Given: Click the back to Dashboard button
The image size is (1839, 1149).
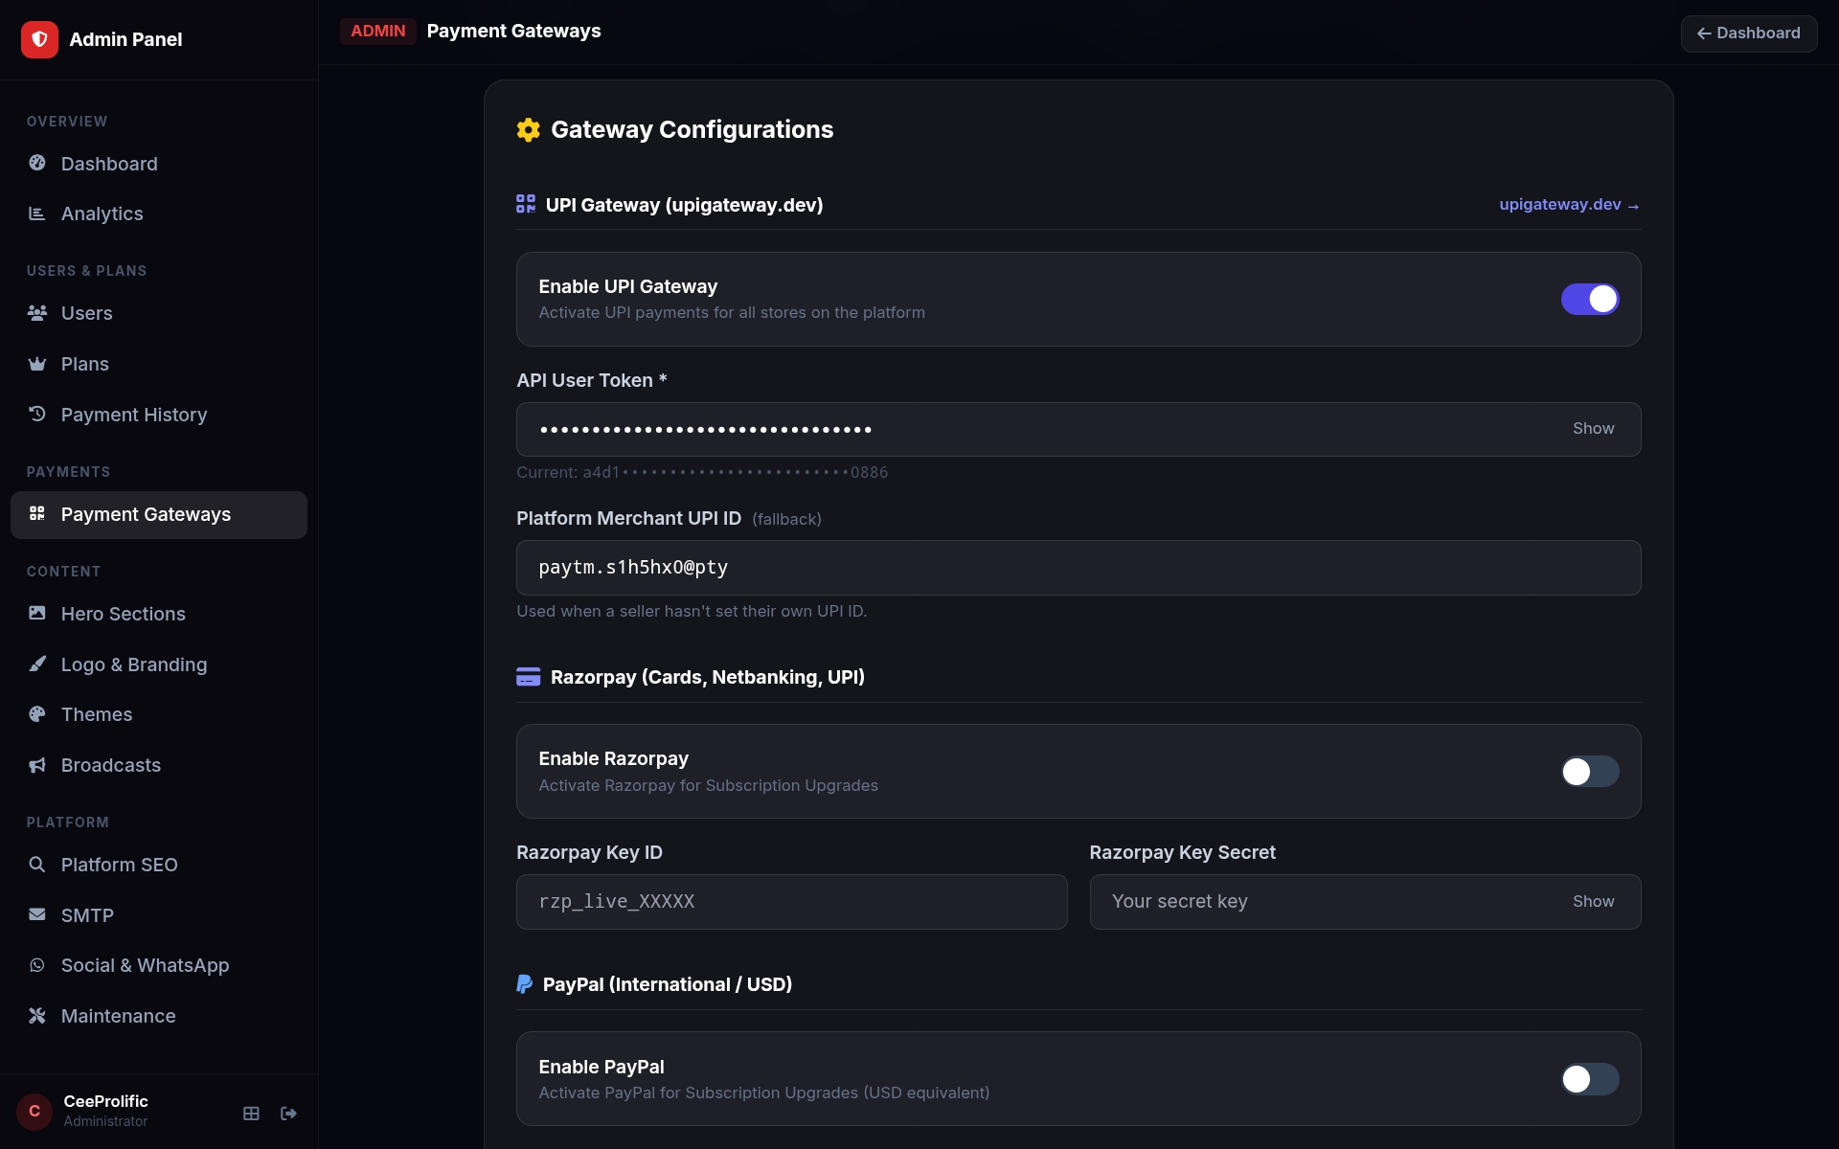Looking at the screenshot, I should 1749,34.
